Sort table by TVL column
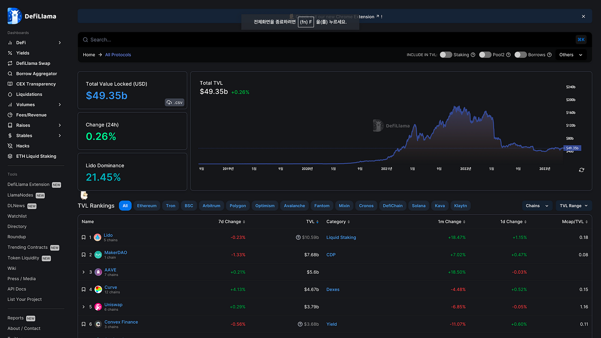The width and height of the screenshot is (601, 338). (312, 222)
